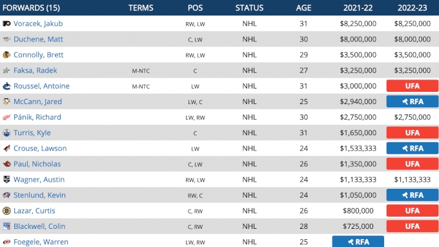Open Voracek, Jakub player page
The height and width of the screenshot is (247, 439).
38,23
